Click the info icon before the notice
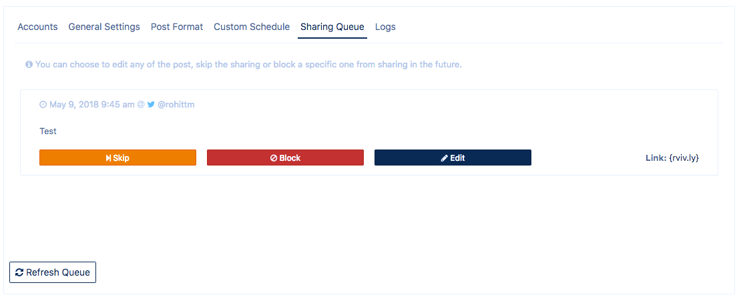 tap(29, 65)
